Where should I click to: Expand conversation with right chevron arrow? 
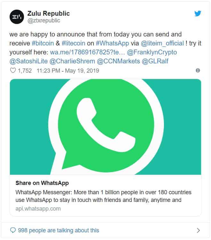pos(198,230)
